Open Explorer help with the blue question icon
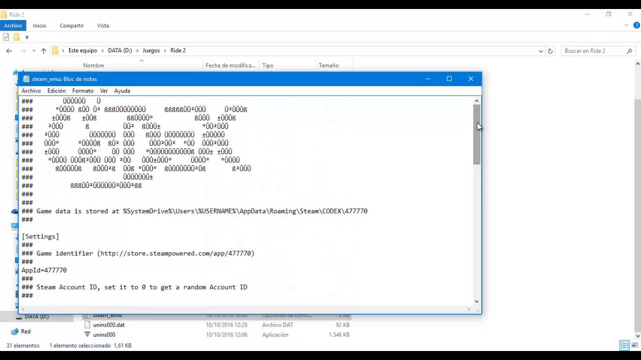Screen dimensions: 641x360 click(636, 25)
